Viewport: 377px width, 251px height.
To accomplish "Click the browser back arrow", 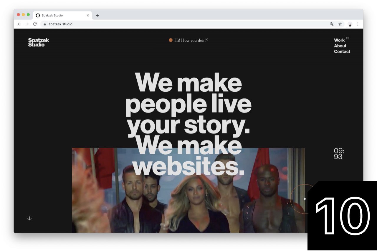I will pos(19,24).
